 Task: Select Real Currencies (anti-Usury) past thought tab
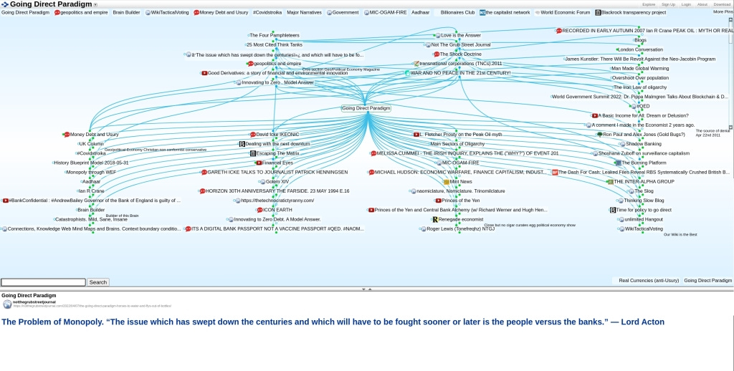point(648,281)
